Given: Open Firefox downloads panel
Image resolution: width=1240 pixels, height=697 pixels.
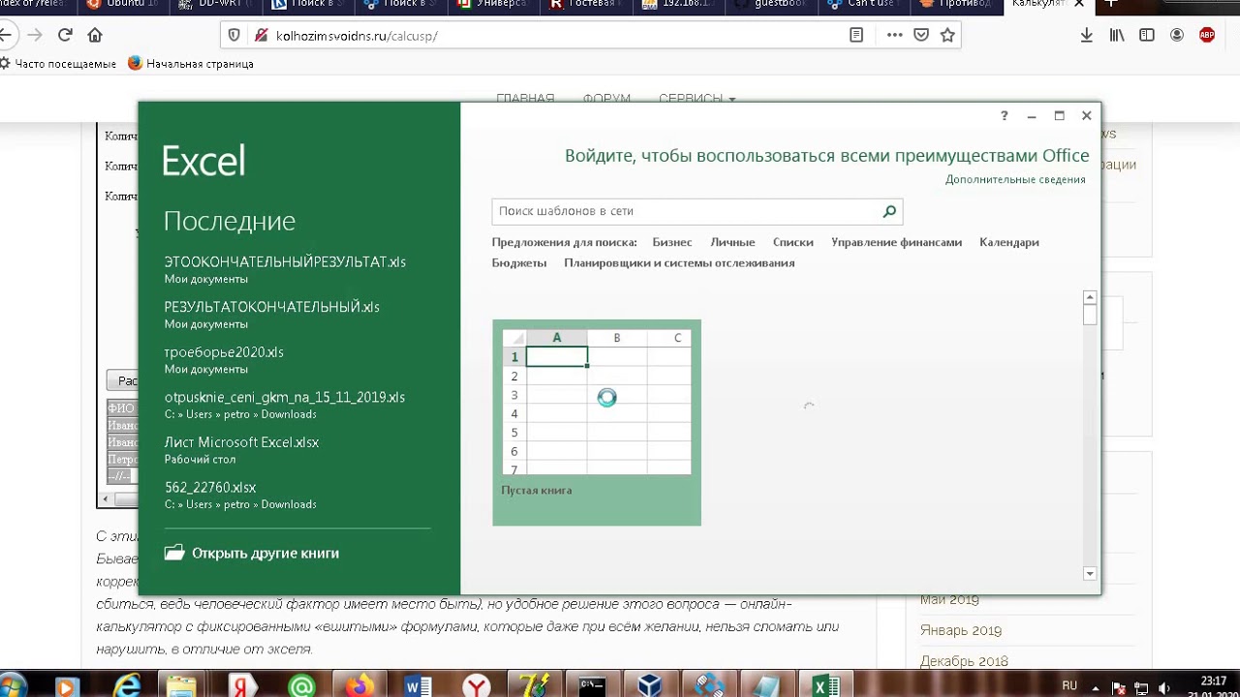Looking at the screenshot, I should [x=1087, y=35].
